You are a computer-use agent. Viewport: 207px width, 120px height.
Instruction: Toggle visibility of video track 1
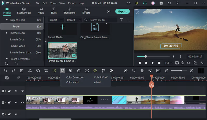[23, 102]
